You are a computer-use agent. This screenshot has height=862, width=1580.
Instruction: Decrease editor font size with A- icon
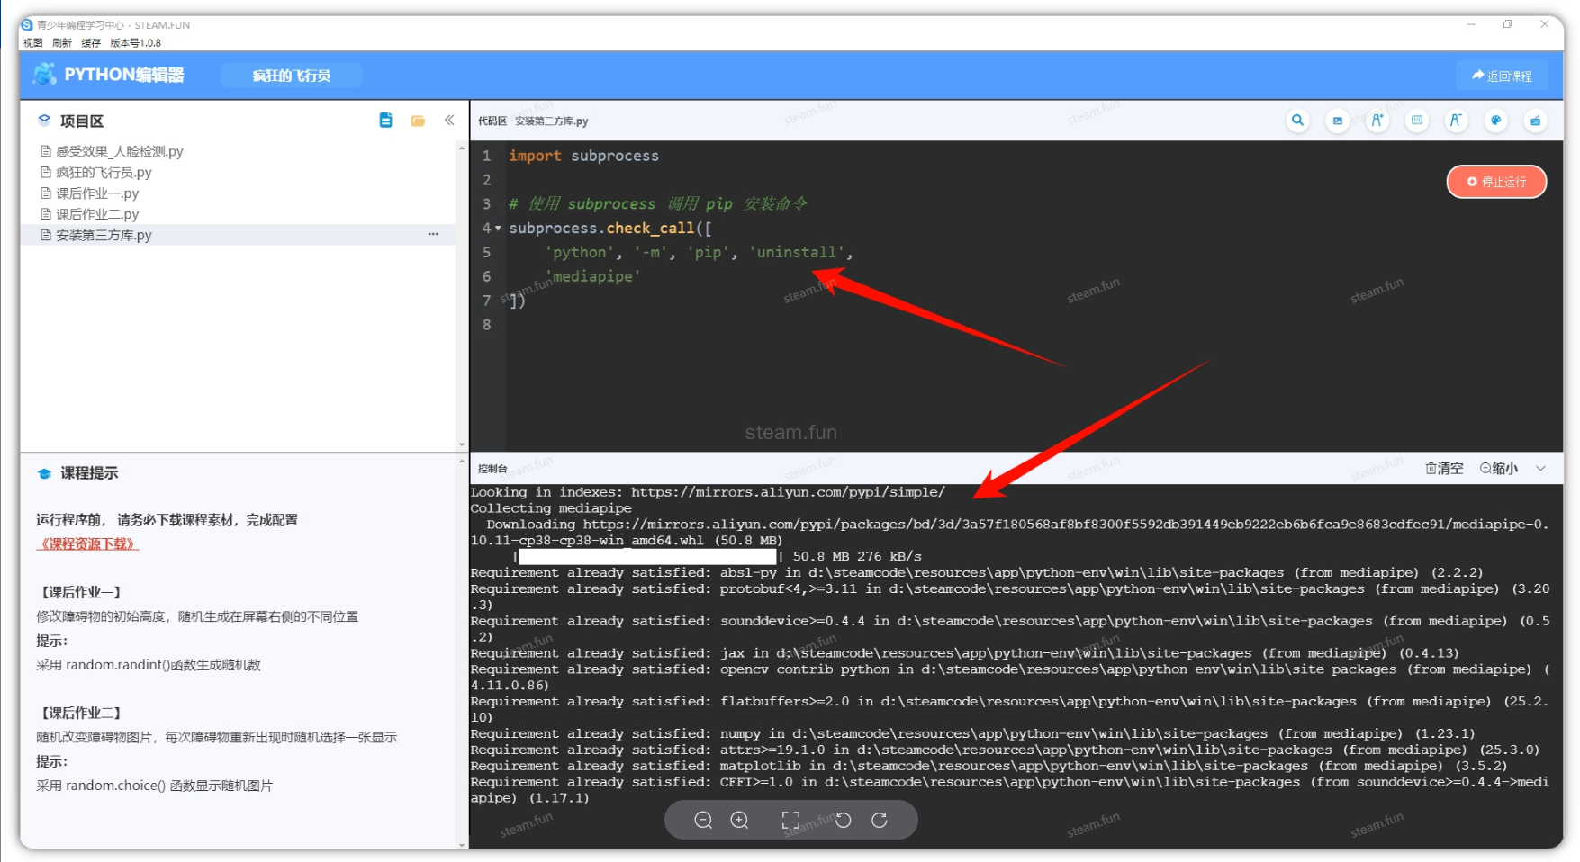point(1456,121)
